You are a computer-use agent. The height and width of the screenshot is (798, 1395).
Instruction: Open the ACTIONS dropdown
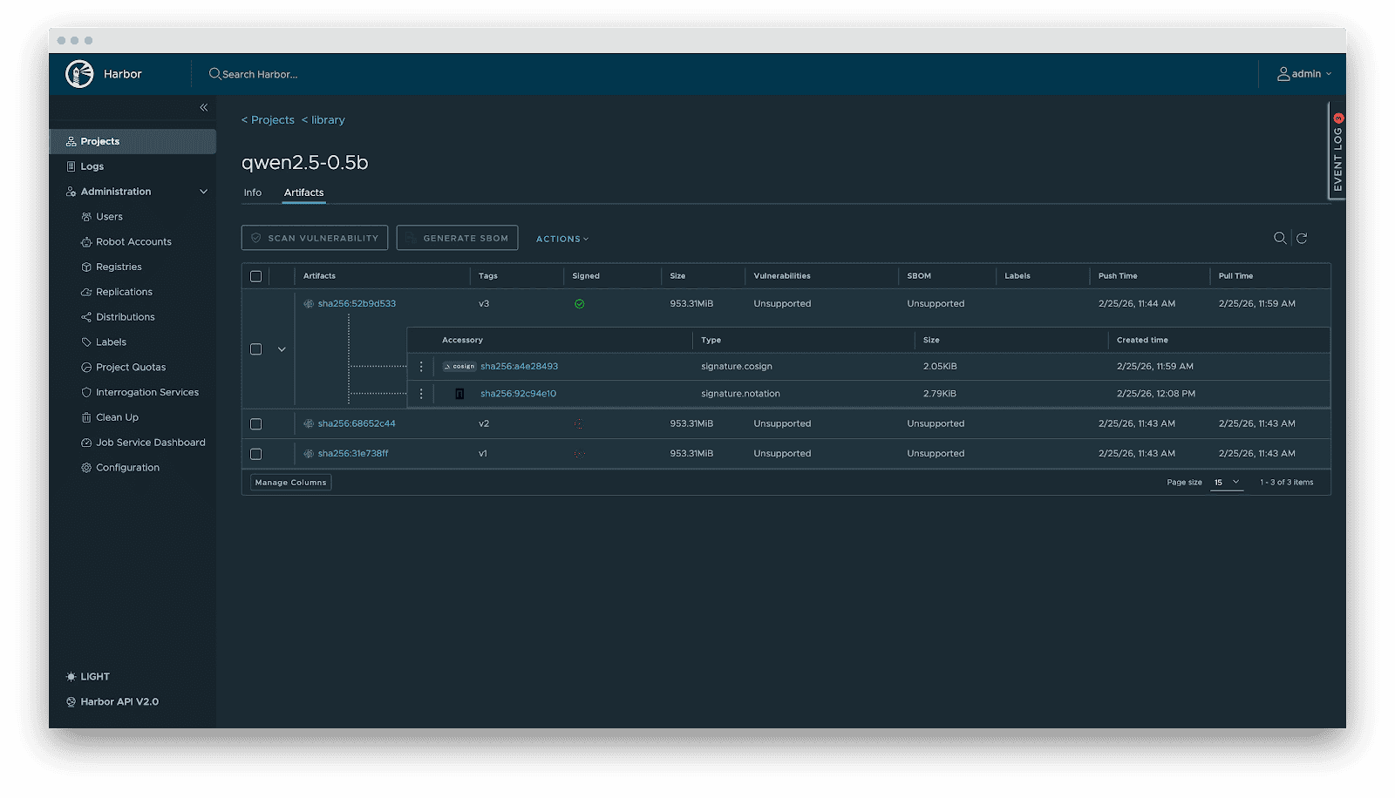[x=561, y=238]
